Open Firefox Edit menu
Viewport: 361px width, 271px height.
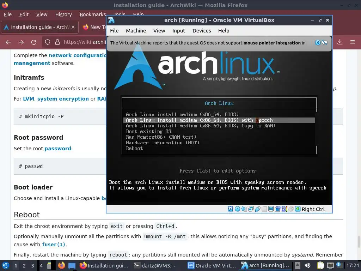click(x=24, y=14)
